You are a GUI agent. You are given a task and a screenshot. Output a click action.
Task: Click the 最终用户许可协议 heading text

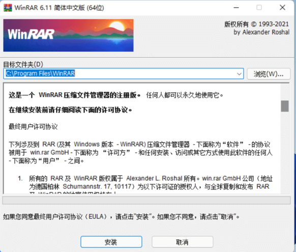pyautogui.click(x=33, y=127)
